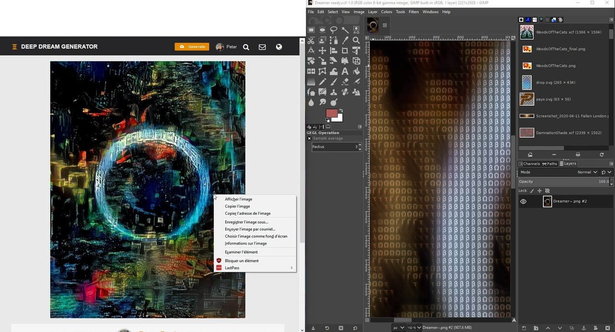
Task: Activate the Zoom magnifier tool
Action: [356, 40]
